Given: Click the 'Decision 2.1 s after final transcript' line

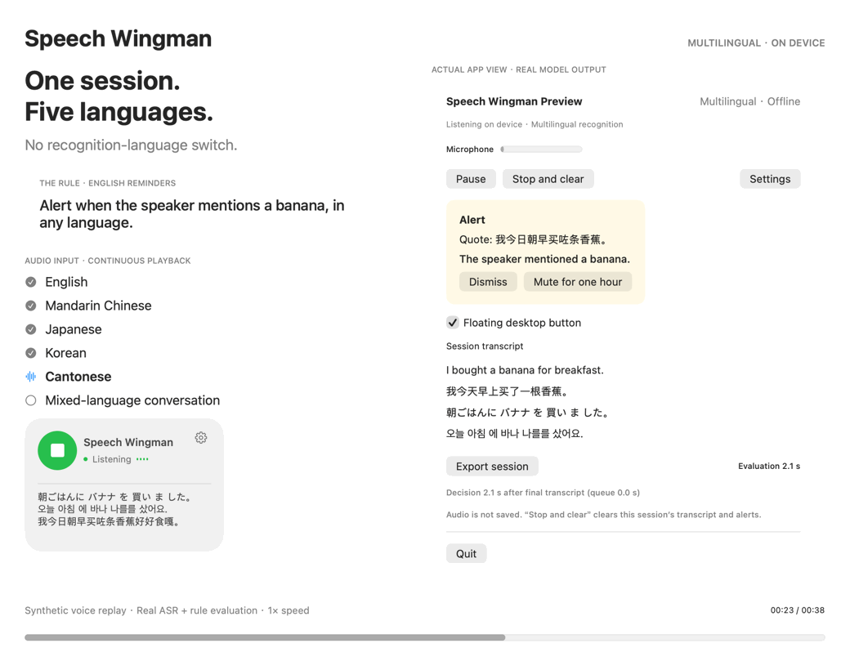Looking at the screenshot, I should click(x=543, y=493).
